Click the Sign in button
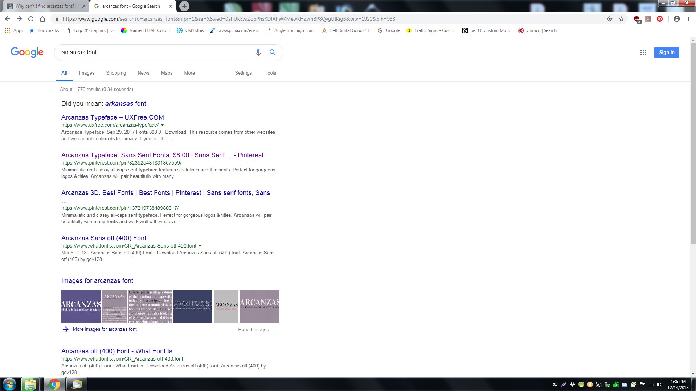 [667, 53]
